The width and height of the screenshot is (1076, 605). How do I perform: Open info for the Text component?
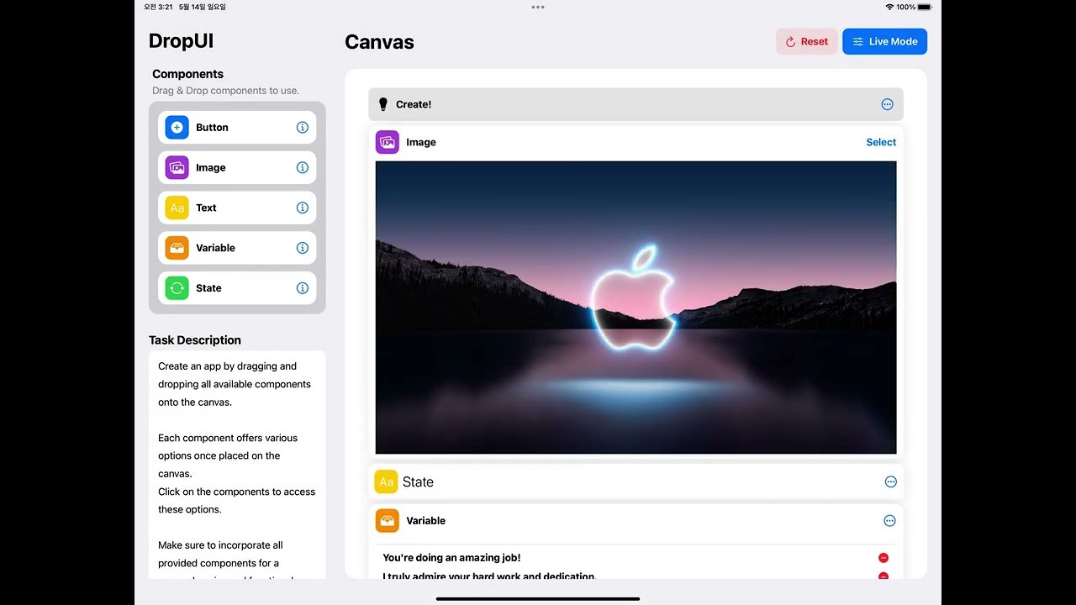(x=303, y=208)
